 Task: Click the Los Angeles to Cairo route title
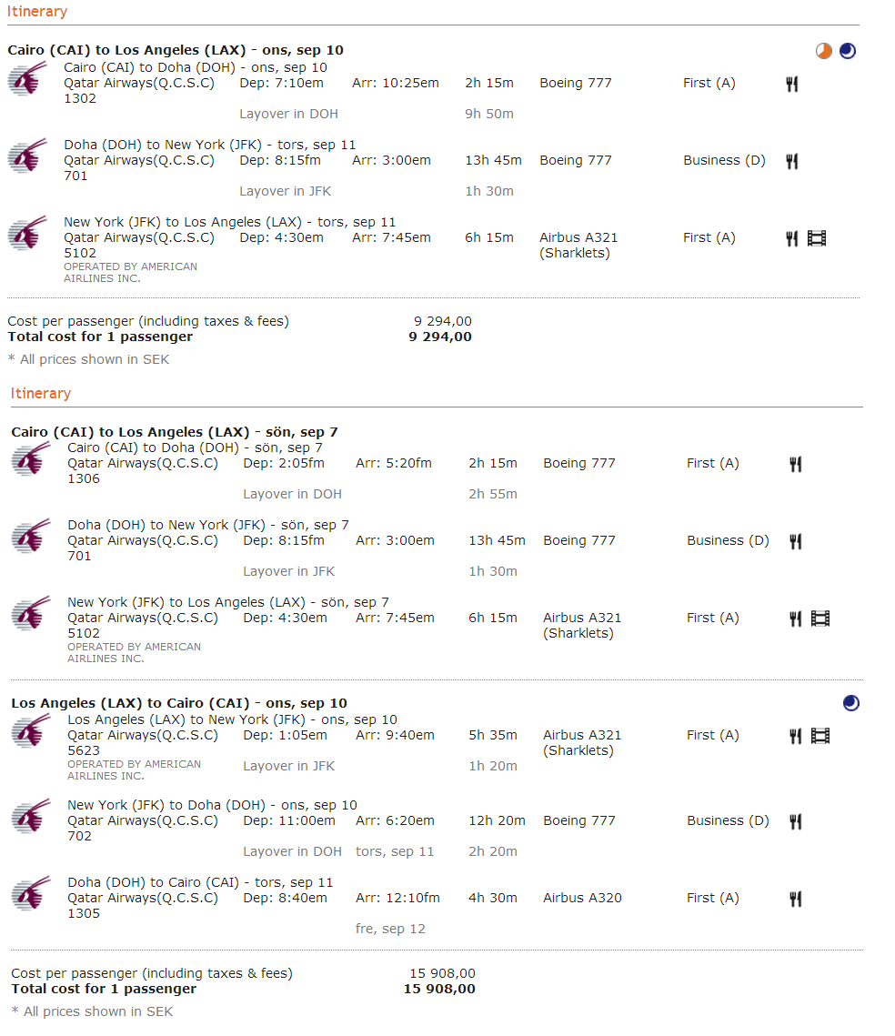[x=179, y=703]
